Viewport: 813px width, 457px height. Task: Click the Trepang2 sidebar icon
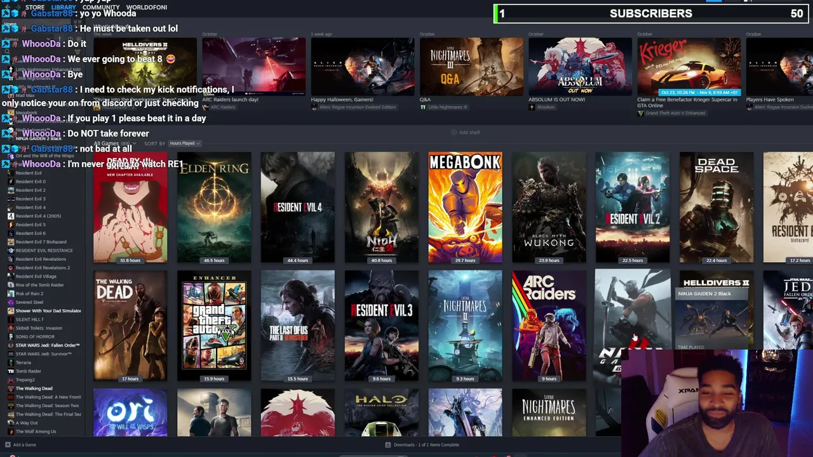point(11,380)
